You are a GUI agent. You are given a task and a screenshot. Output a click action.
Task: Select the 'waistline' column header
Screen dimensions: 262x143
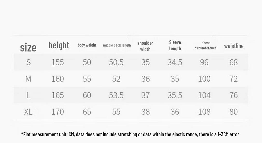click(x=234, y=46)
